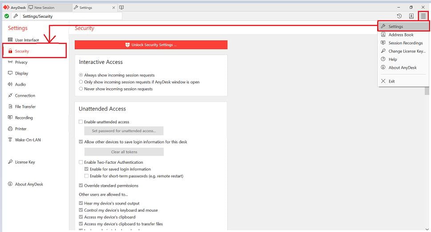Enable Two-Factor Authentication checkbox

click(81, 162)
